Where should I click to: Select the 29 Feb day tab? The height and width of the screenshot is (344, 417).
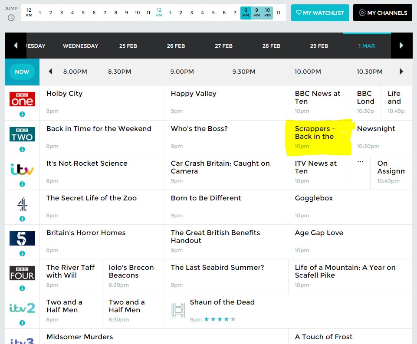[319, 46]
